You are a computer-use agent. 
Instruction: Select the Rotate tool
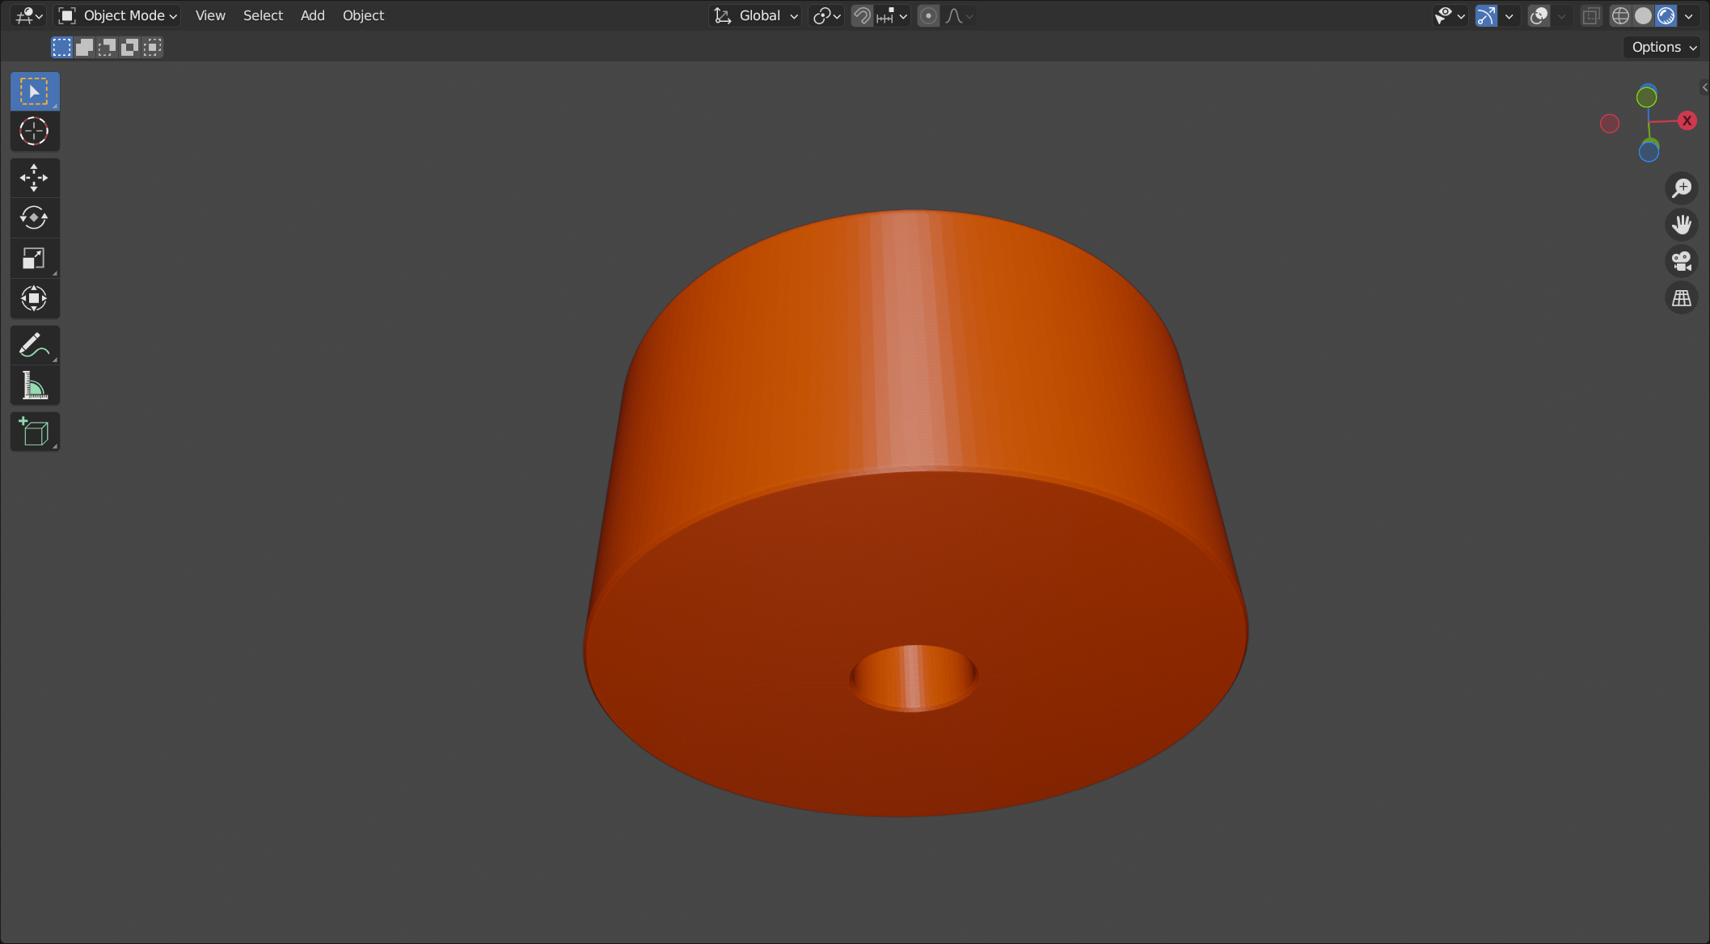[x=34, y=218]
